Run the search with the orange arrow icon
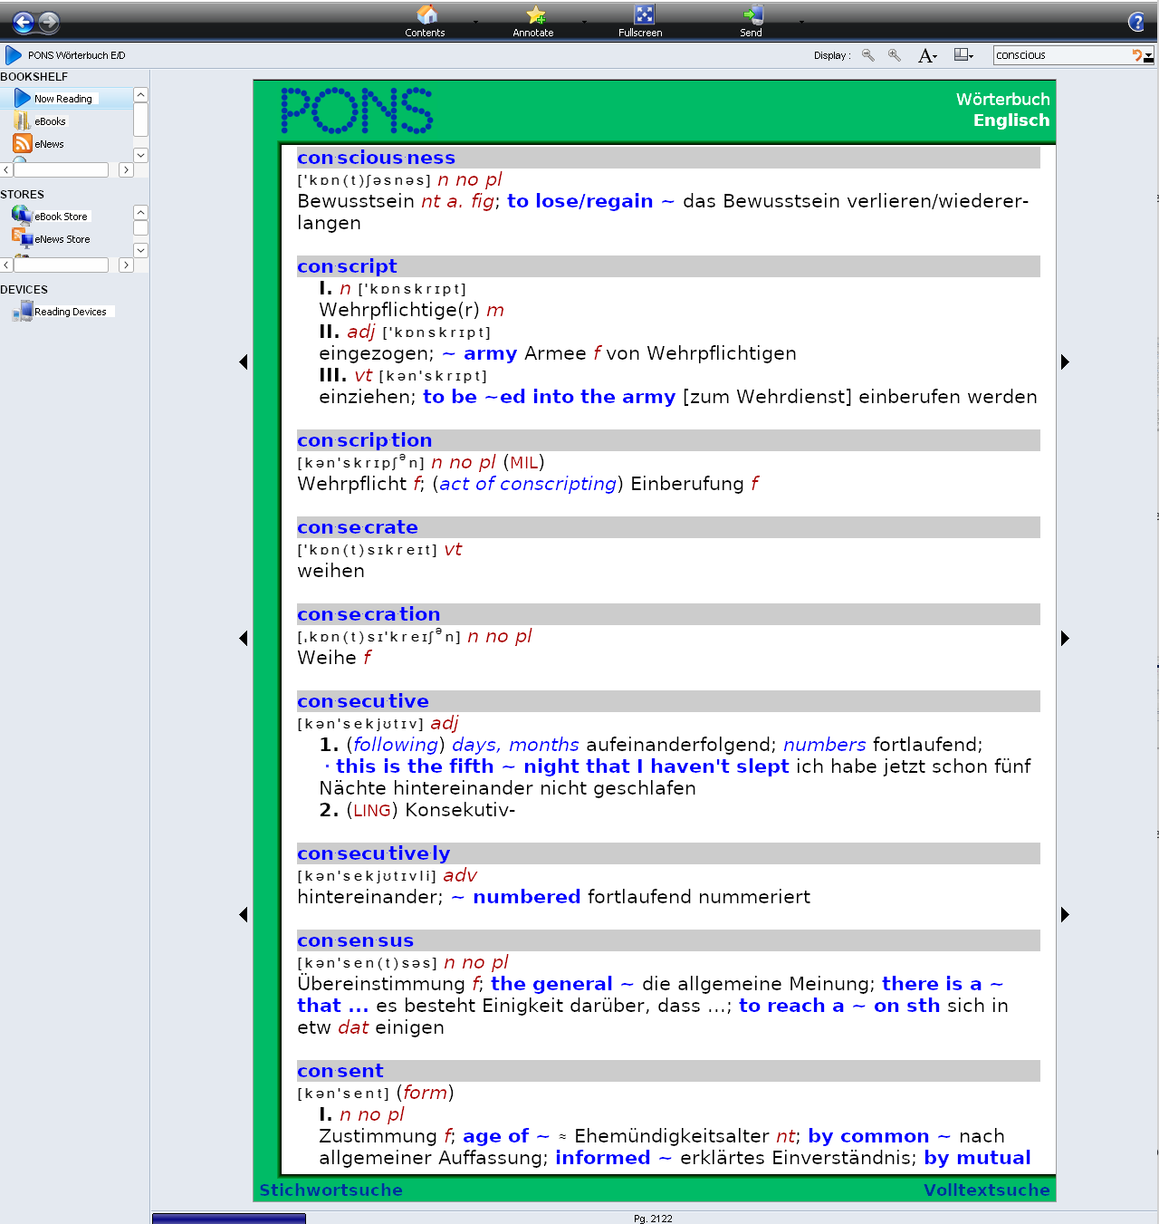1159x1224 pixels. coord(1137,55)
